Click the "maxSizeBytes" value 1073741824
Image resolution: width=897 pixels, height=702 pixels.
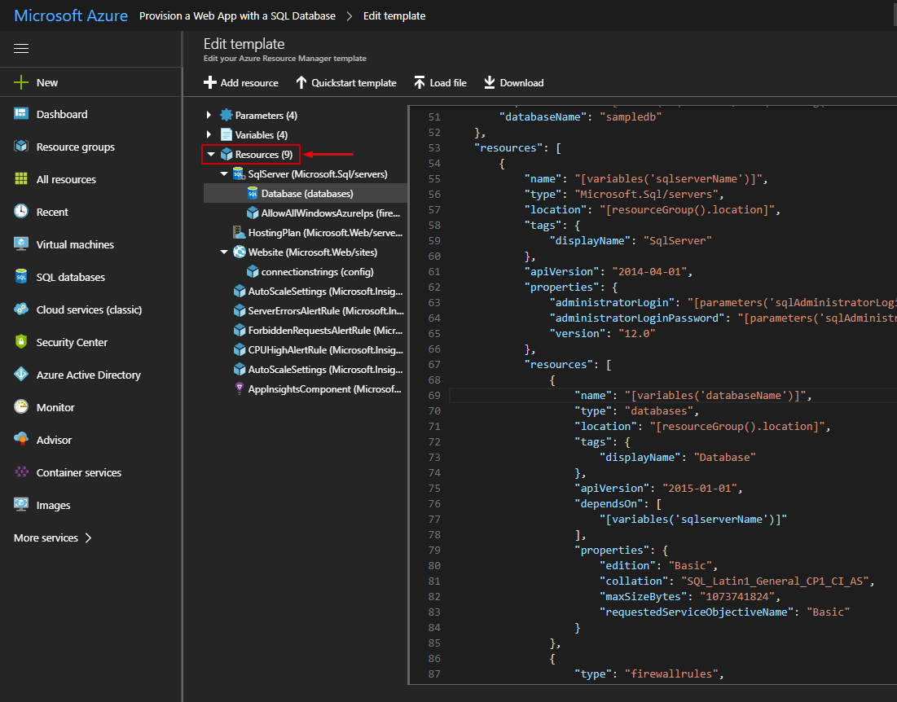pos(737,596)
